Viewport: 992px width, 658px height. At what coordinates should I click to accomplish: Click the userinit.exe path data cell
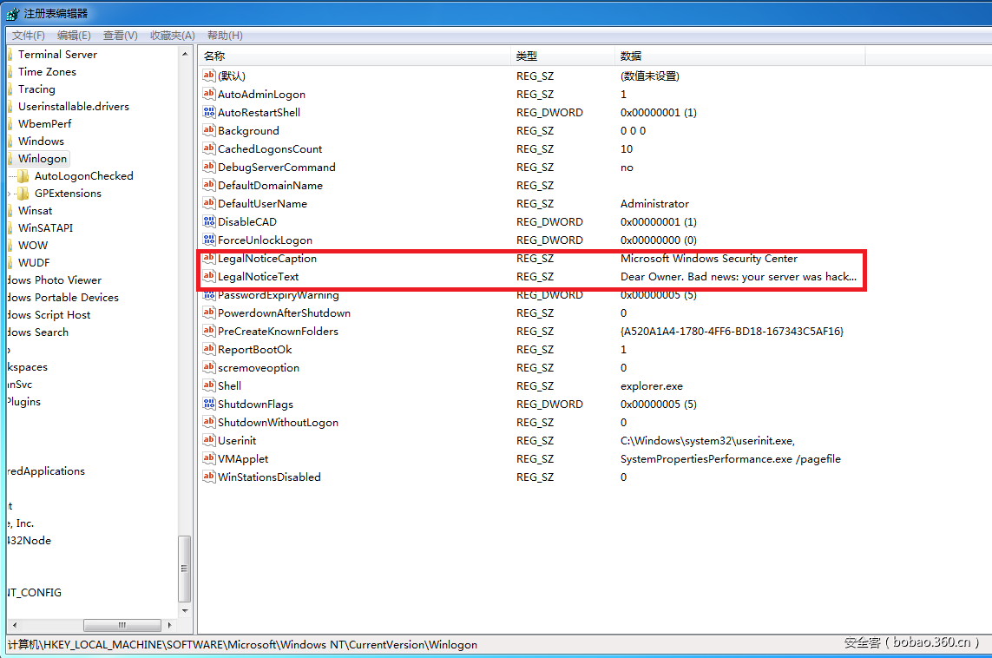pos(707,440)
